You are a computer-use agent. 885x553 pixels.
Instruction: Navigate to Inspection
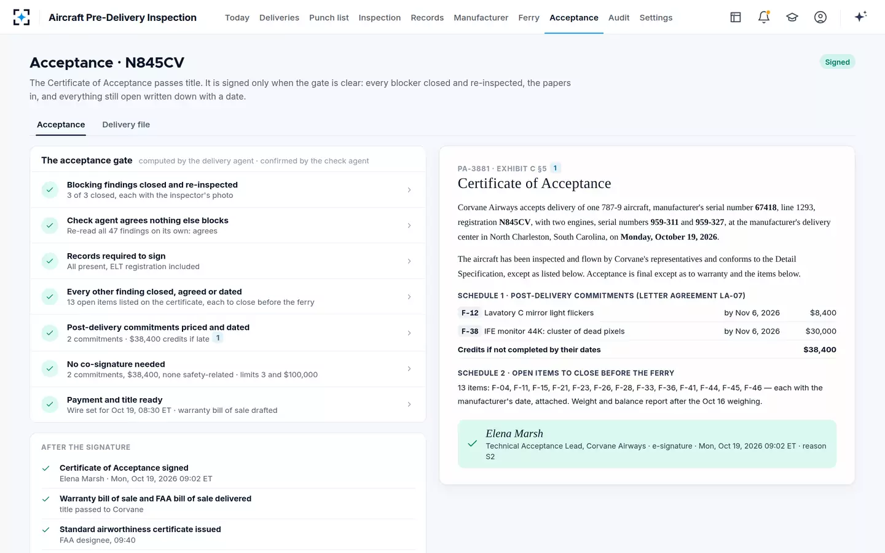[x=380, y=18]
